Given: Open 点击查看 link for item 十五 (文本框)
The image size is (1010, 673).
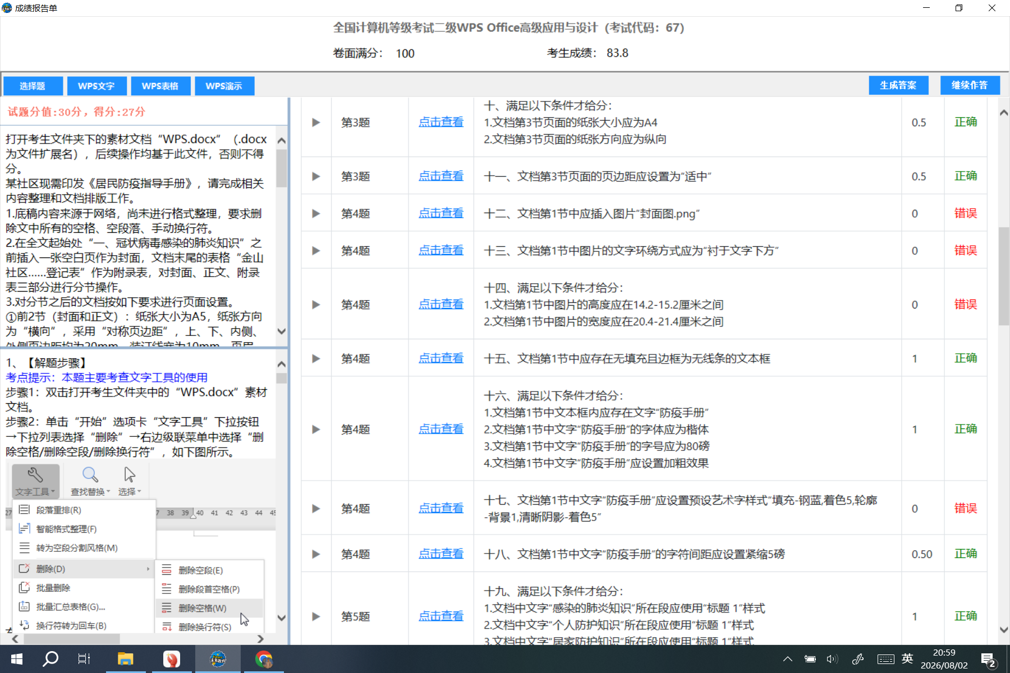Looking at the screenshot, I should tap(441, 358).
